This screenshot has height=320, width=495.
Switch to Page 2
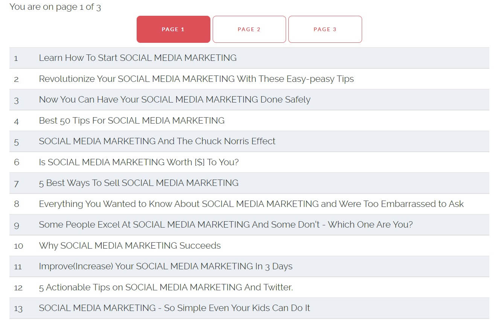(249, 29)
